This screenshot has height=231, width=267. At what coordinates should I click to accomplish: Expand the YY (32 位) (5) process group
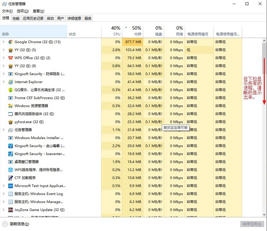[4, 50]
